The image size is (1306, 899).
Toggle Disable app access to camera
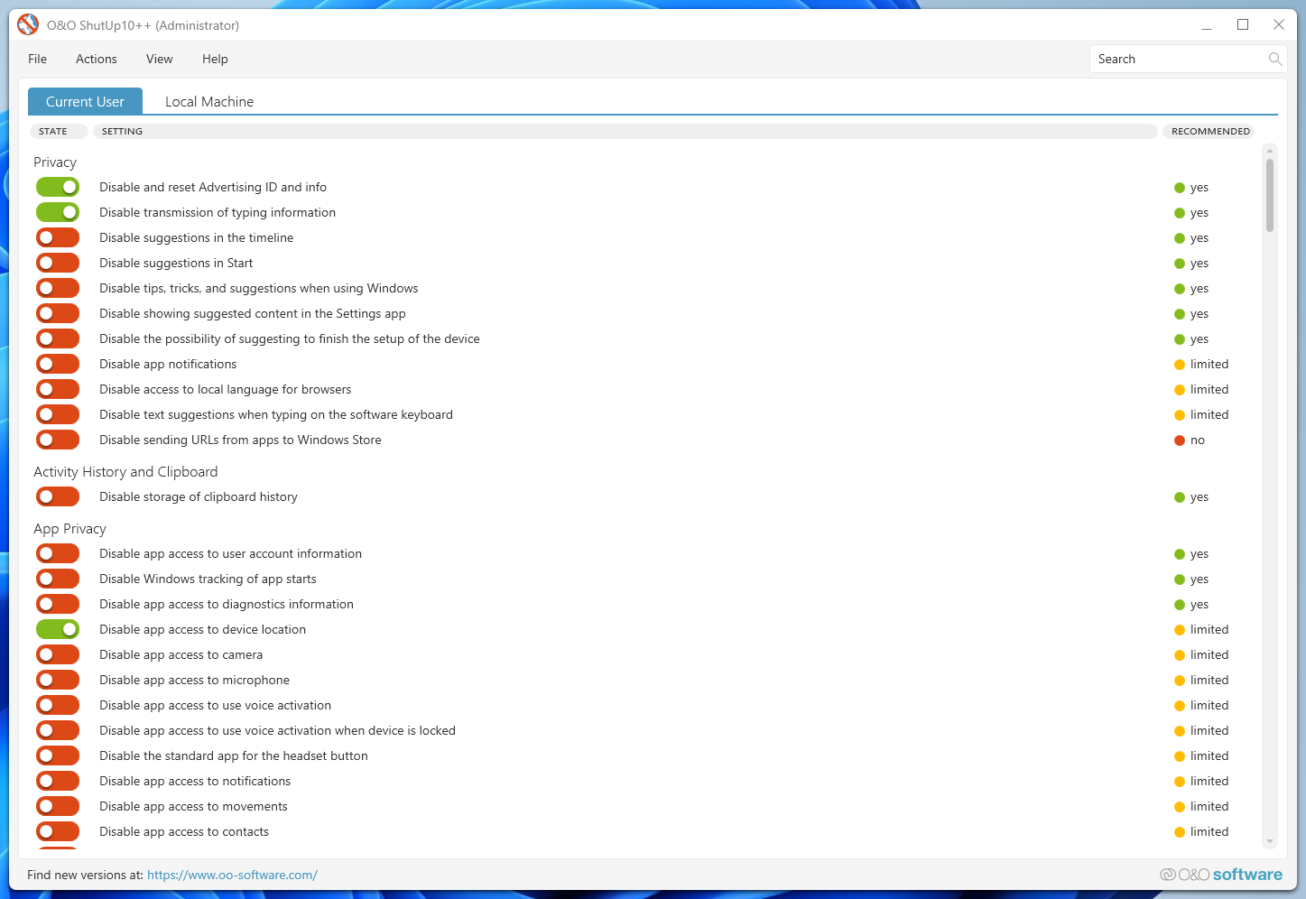(58, 654)
